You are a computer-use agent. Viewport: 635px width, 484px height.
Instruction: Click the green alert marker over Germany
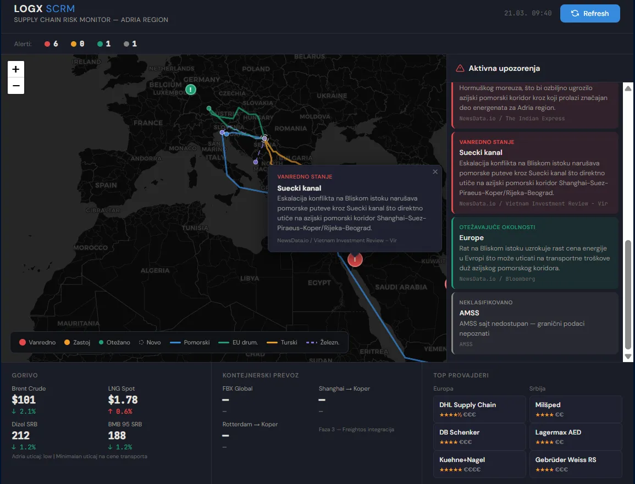(190, 90)
